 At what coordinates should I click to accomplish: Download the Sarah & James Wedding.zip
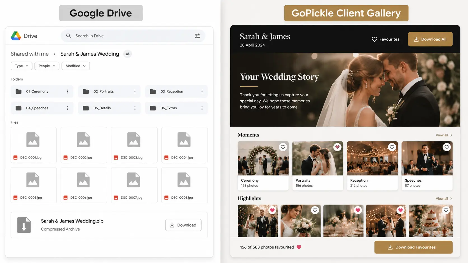pyautogui.click(x=183, y=225)
